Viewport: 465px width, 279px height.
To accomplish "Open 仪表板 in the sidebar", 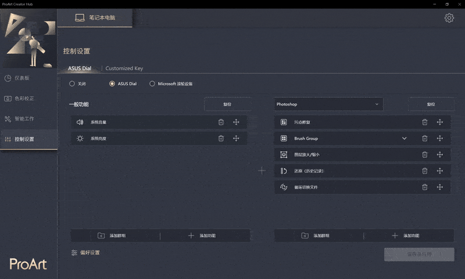I will tap(23, 78).
